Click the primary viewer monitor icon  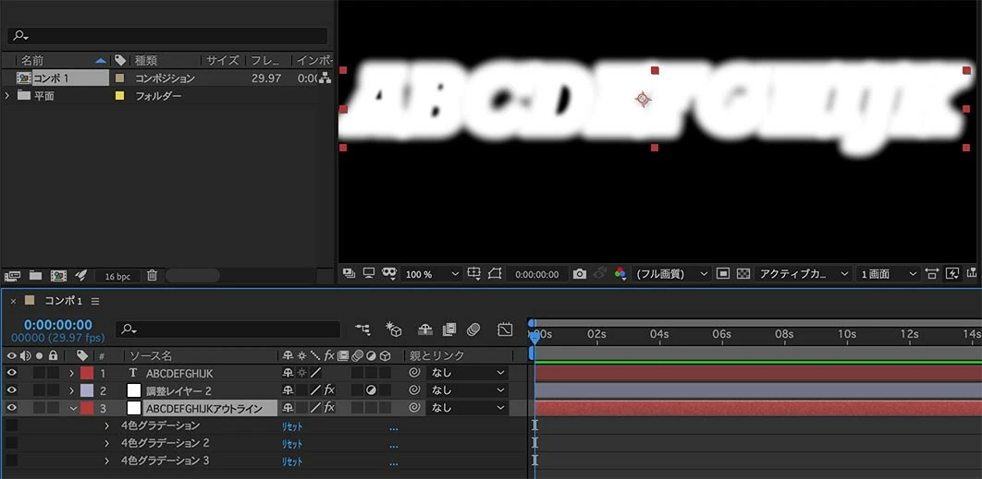(x=369, y=273)
